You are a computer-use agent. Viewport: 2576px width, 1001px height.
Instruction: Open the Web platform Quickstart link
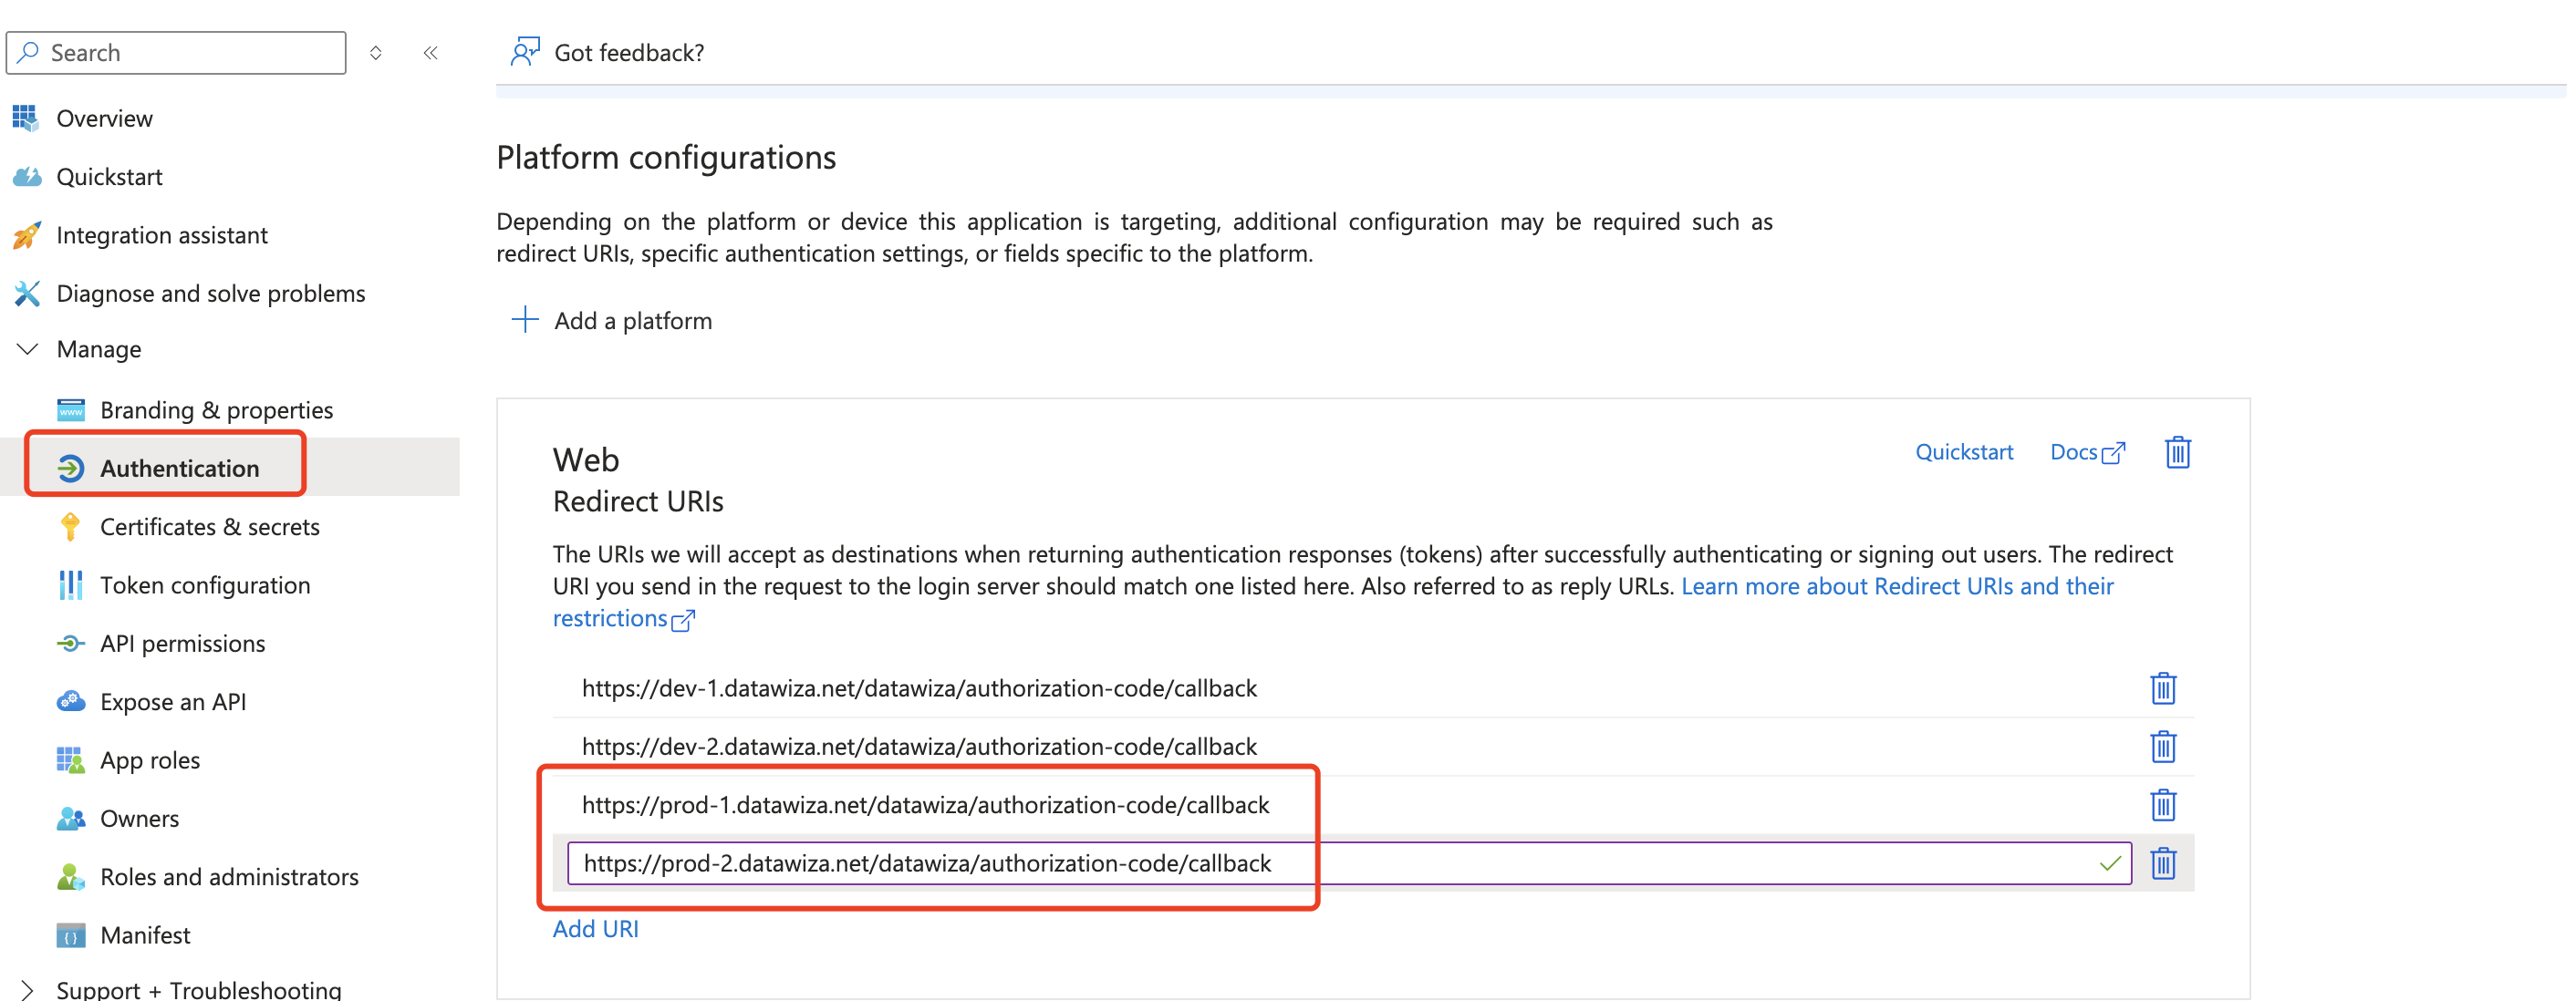click(1964, 452)
